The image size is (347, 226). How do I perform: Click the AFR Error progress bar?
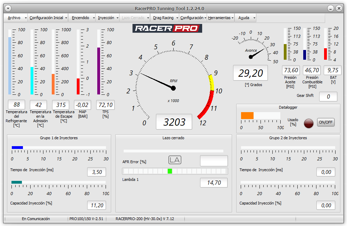(x=173, y=151)
